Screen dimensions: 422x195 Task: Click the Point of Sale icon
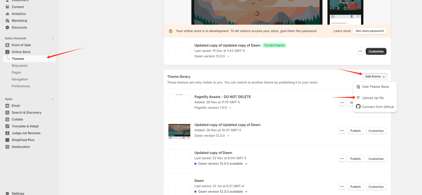click(7, 45)
